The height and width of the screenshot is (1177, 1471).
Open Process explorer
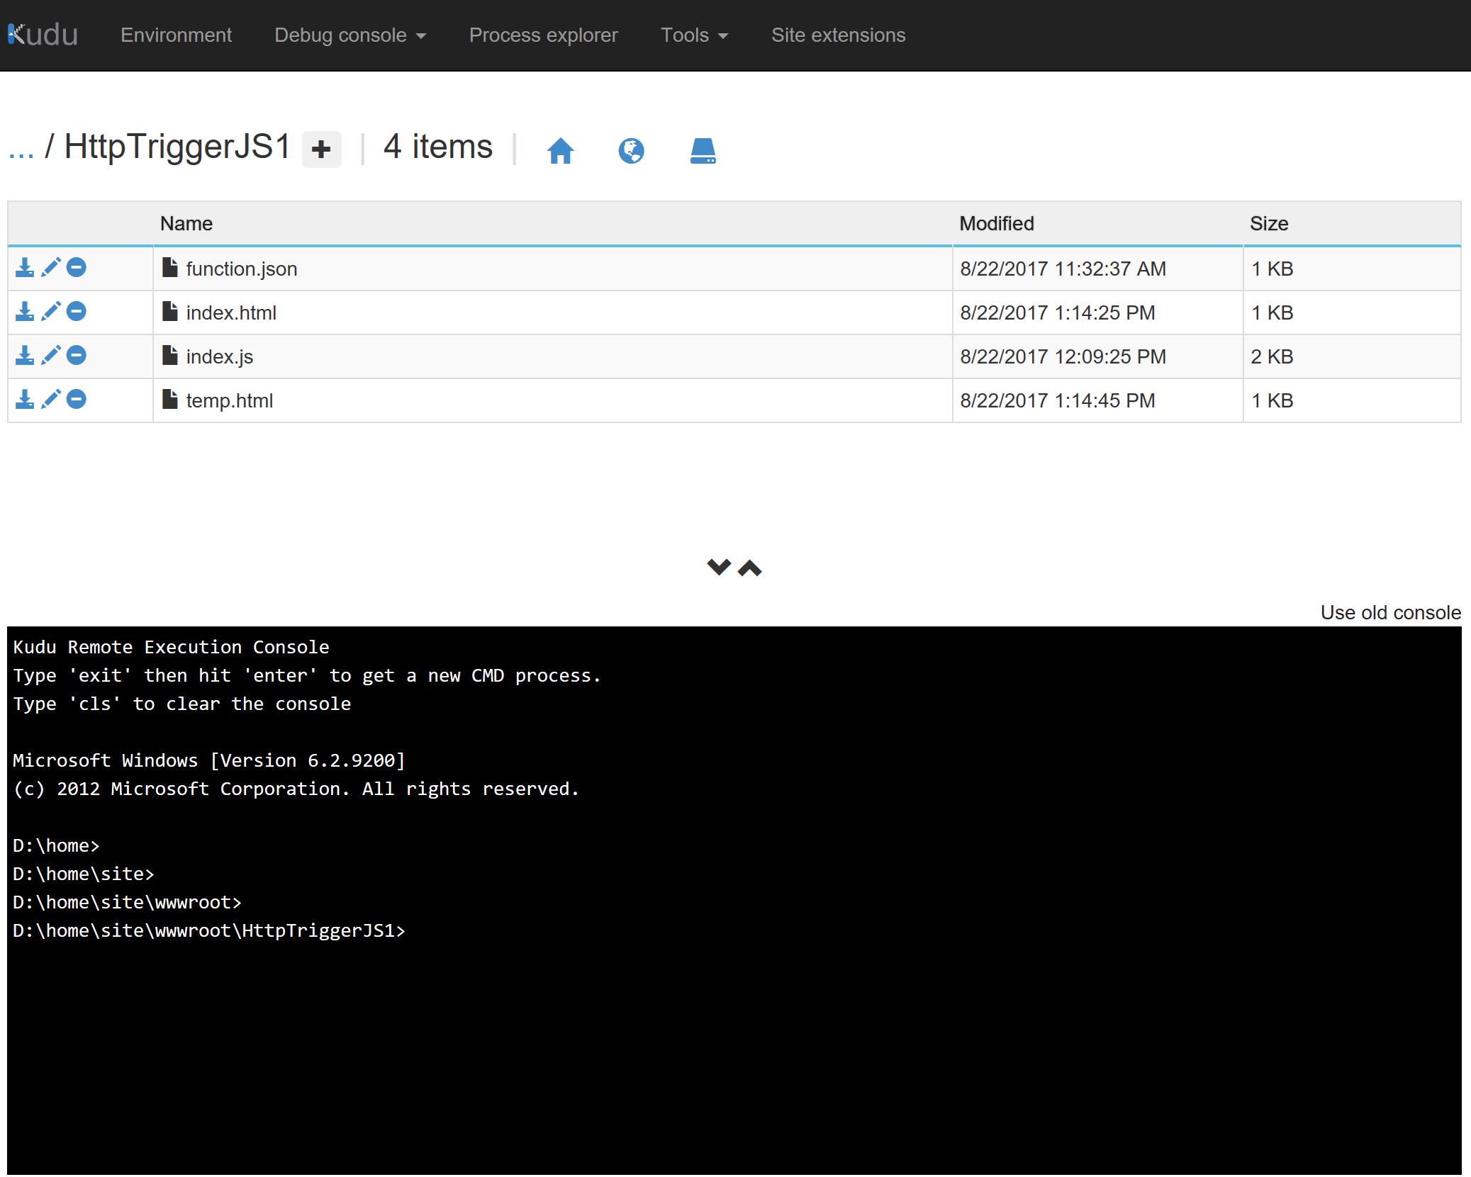coord(543,35)
